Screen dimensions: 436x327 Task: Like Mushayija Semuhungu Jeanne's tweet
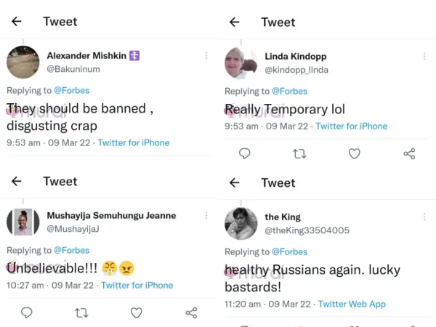pos(136,312)
